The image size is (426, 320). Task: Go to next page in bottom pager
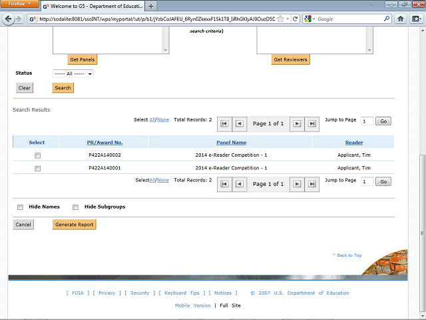[x=297, y=184]
